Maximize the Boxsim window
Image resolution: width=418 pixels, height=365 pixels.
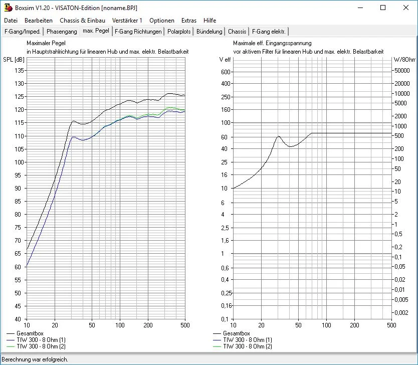coord(383,8)
